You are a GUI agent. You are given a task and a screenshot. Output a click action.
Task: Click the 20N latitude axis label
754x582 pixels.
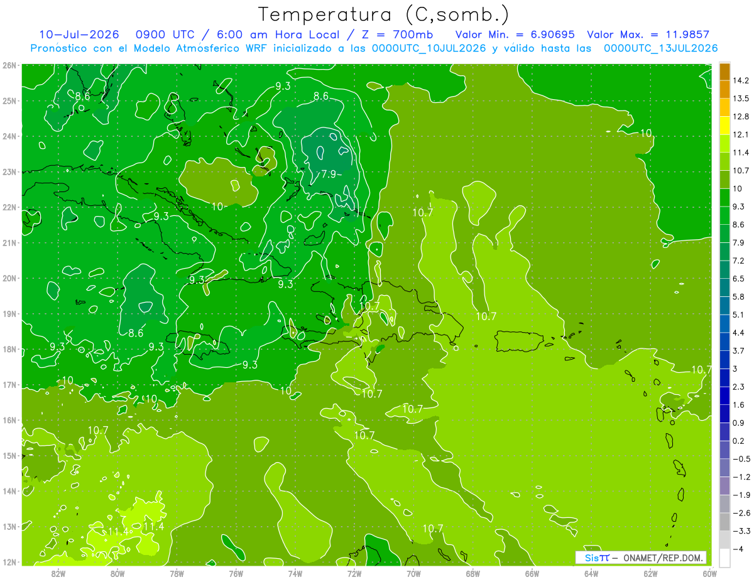(x=9, y=278)
